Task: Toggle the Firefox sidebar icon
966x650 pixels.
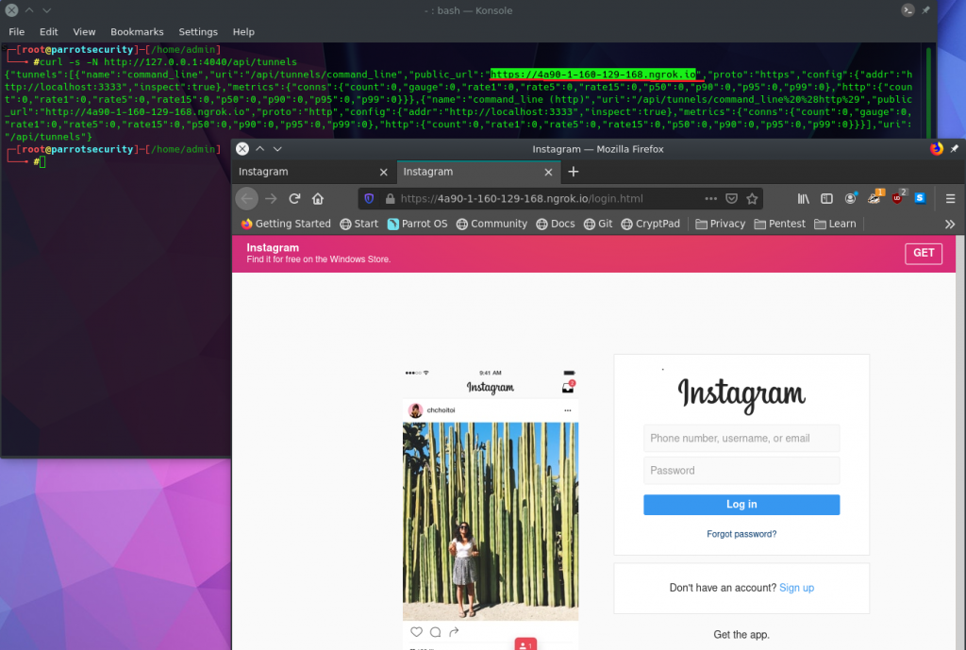Action: click(826, 198)
